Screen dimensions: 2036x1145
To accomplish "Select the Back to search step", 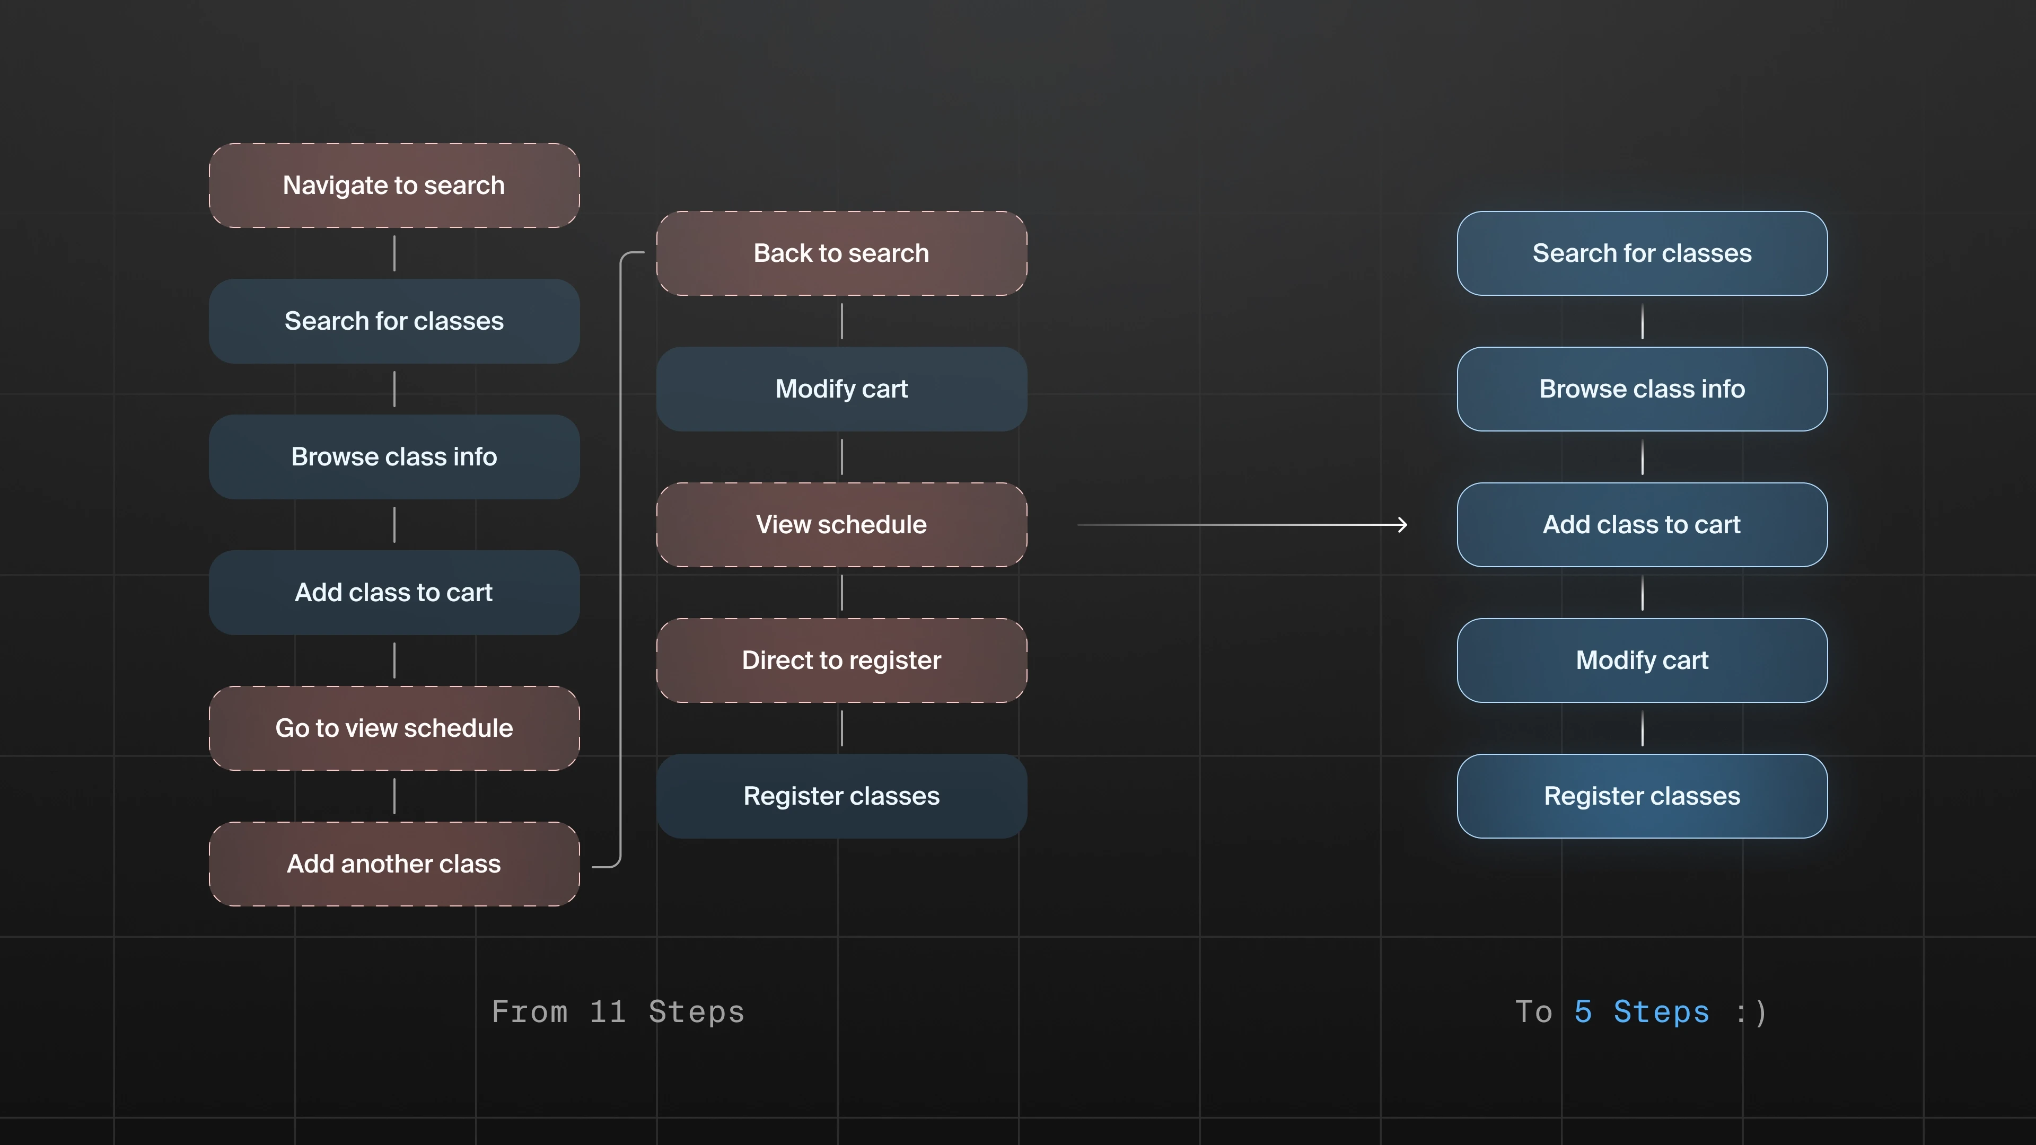I will (841, 254).
